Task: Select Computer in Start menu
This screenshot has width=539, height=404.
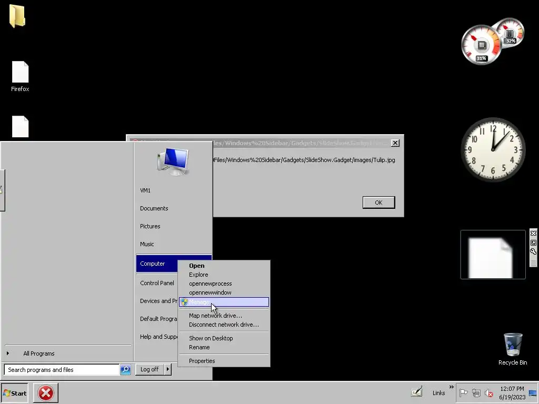Action: 157,264
